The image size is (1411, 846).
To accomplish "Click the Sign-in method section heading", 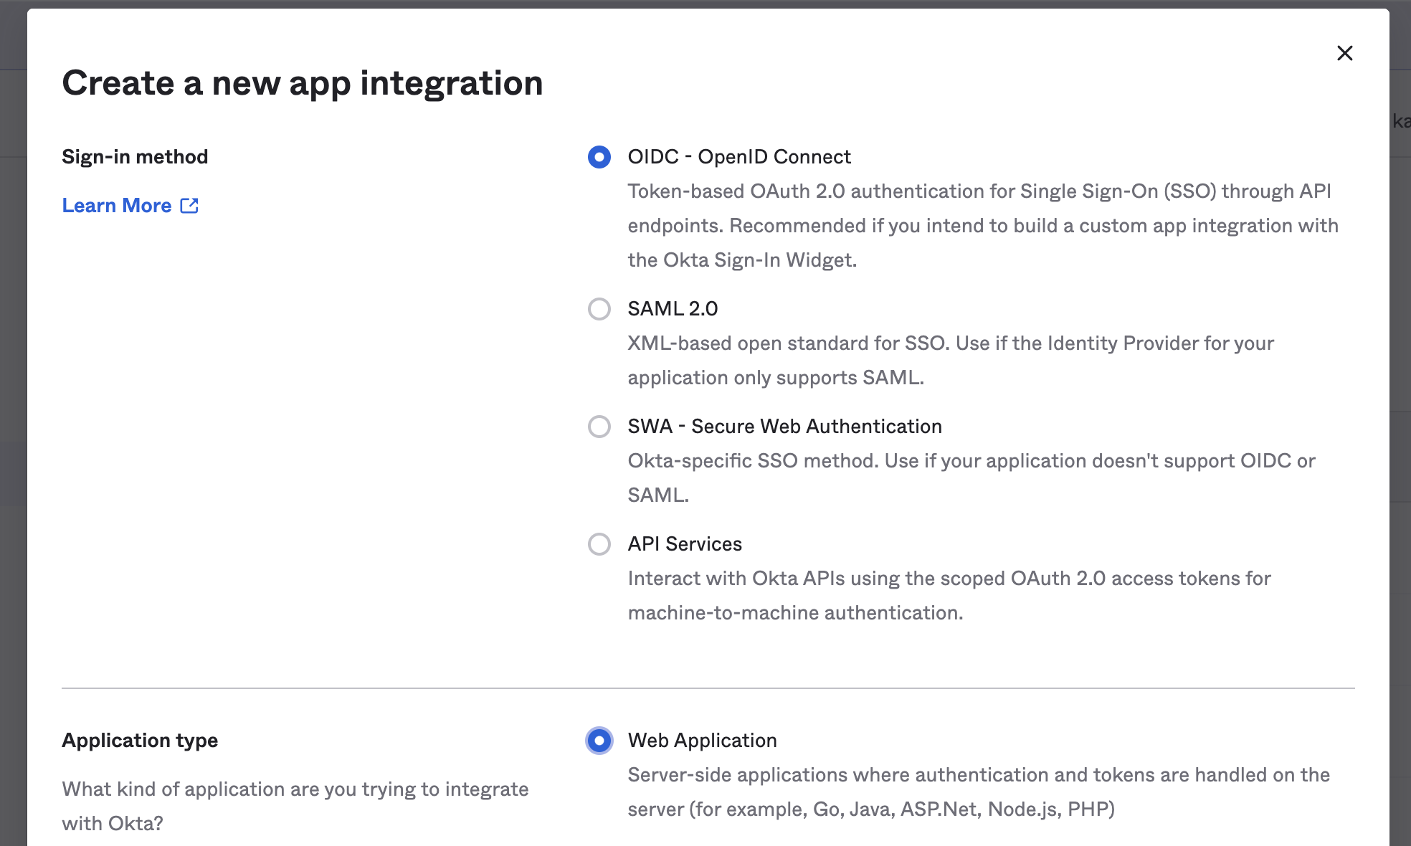I will coord(135,157).
